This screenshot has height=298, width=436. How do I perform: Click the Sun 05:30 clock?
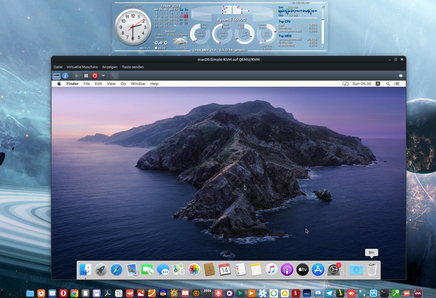(362, 84)
